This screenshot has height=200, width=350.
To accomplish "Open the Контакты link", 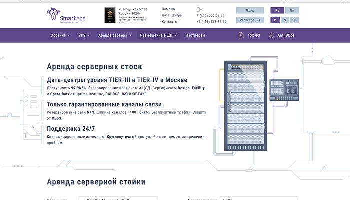I will tap(169, 22).
